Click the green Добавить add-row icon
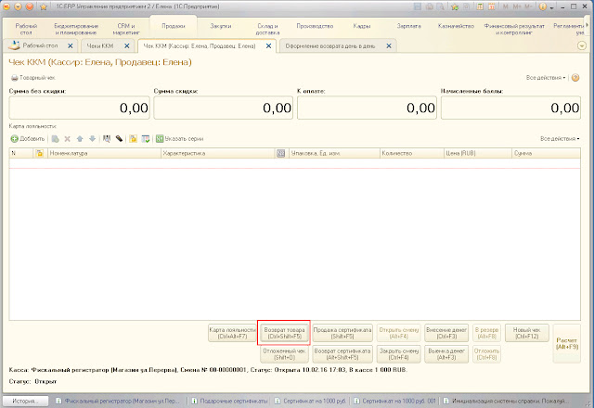The width and height of the screenshot is (594, 408). click(x=15, y=139)
